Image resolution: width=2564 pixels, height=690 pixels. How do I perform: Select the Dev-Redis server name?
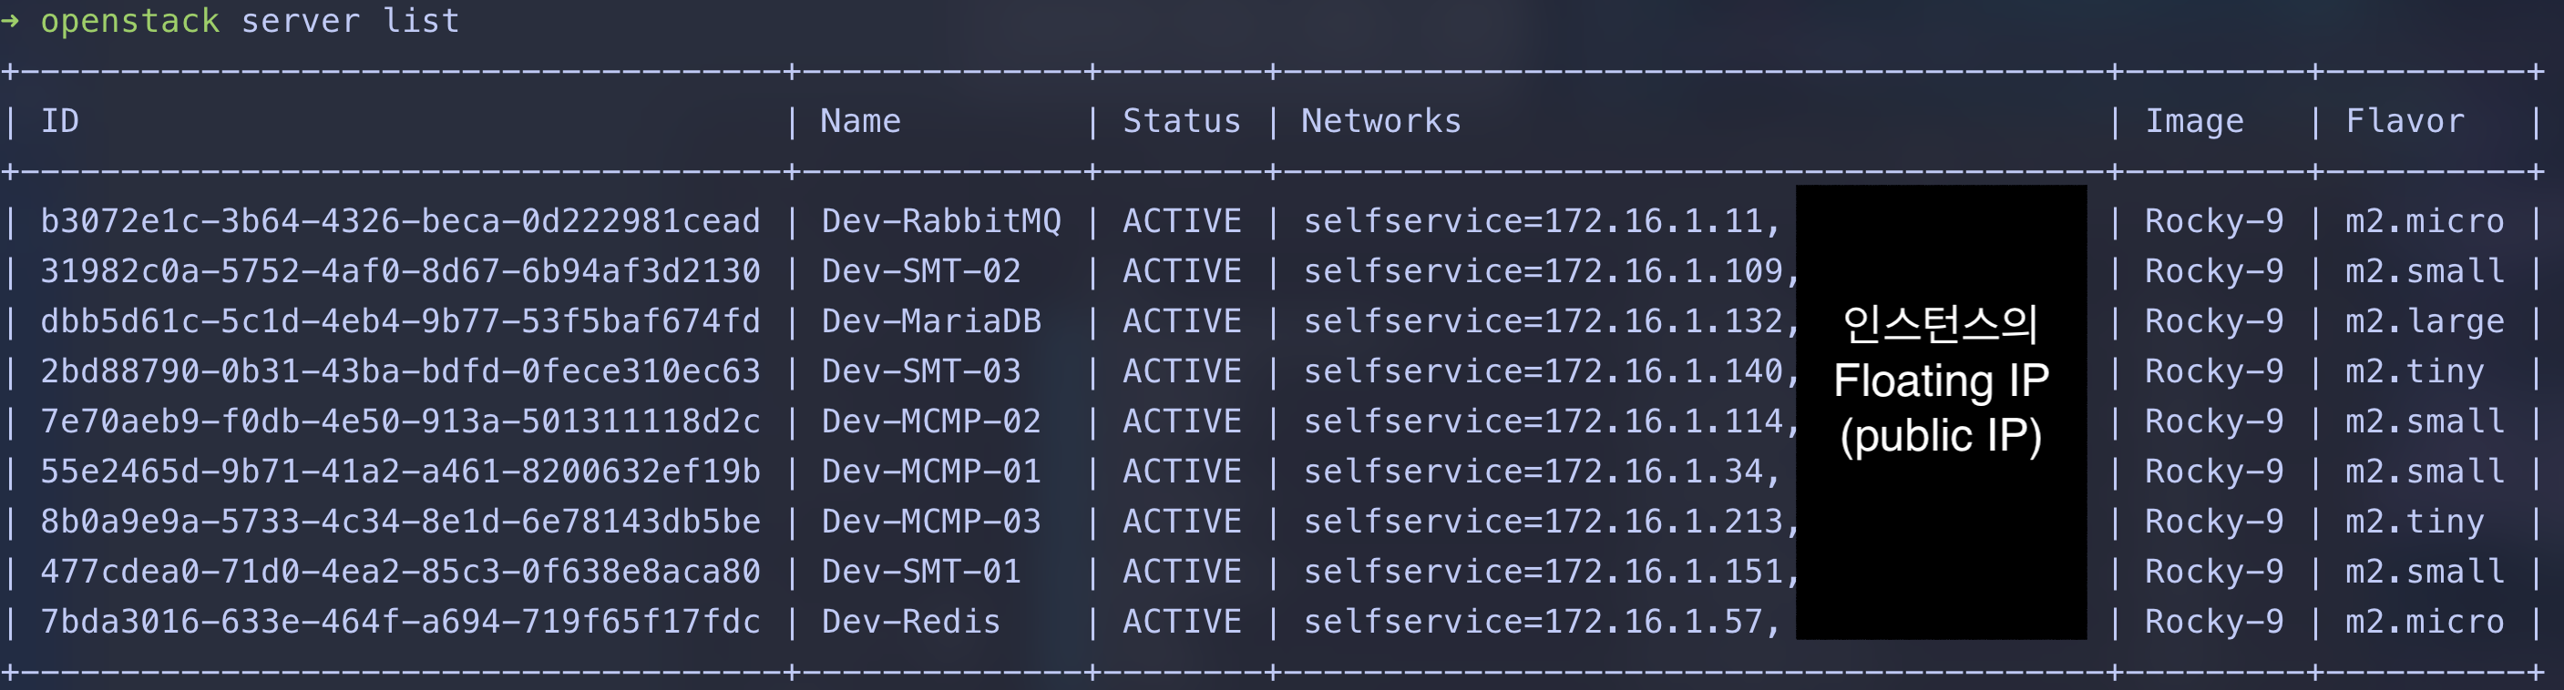pyautogui.click(x=911, y=623)
